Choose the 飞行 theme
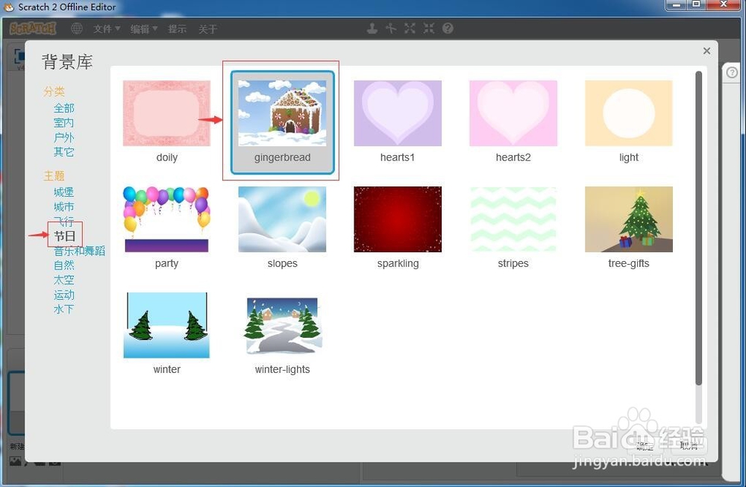 (63, 221)
